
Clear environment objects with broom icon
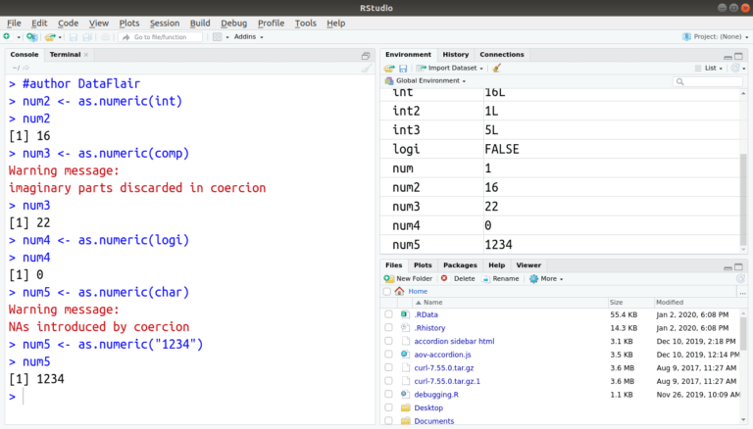[497, 69]
